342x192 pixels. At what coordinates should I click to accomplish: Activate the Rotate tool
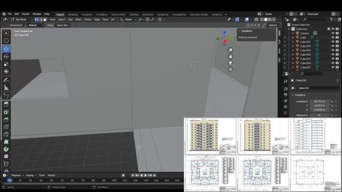pyautogui.click(x=6, y=57)
